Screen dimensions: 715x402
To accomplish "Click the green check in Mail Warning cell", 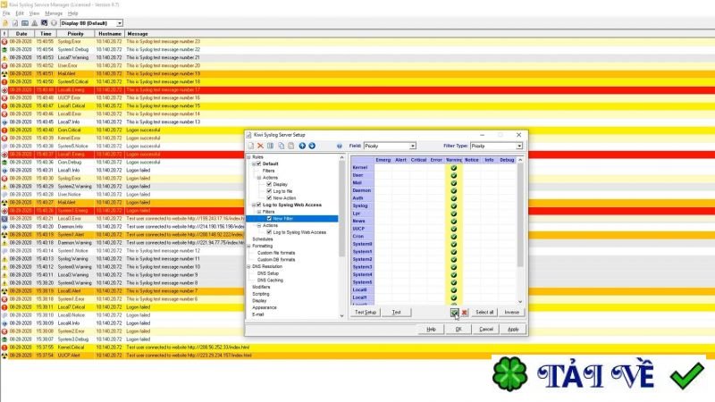I will pos(454,183).
